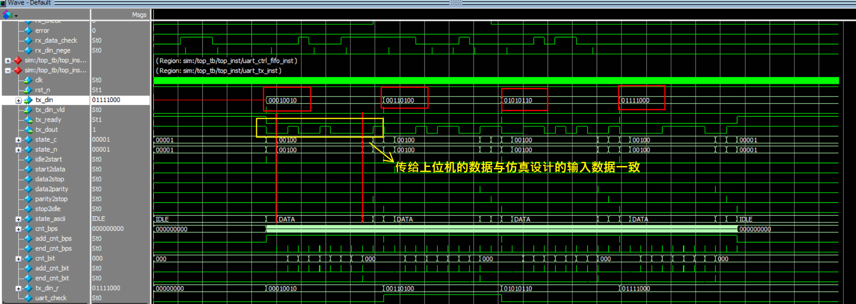Click the cnt_bit signal icon
The height and width of the screenshot is (304, 856).
(28, 258)
